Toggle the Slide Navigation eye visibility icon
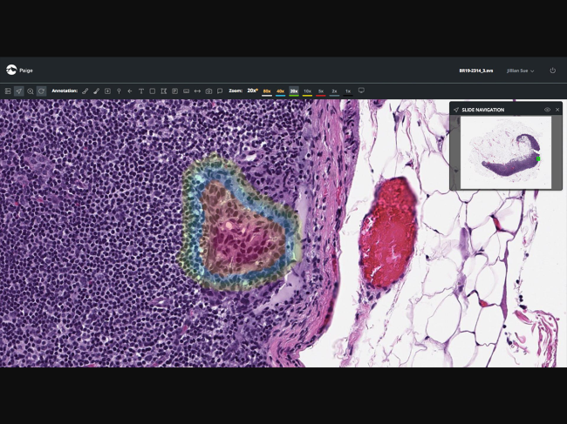Viewport: 567px width, 424px height. (x=547, y=110)
